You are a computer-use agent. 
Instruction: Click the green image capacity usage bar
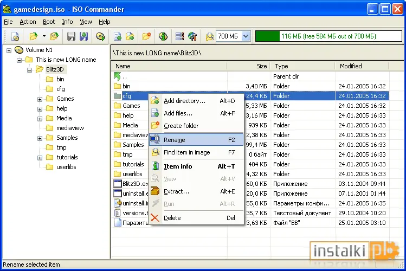click(x=328, y=36)
